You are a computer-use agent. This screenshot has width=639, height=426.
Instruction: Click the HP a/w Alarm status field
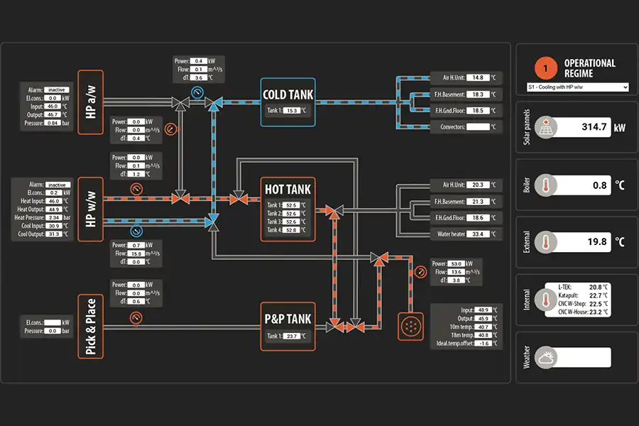57,90
